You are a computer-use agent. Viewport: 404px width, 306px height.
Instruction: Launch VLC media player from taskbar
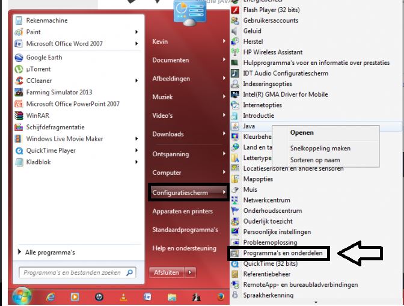point(124,297)
